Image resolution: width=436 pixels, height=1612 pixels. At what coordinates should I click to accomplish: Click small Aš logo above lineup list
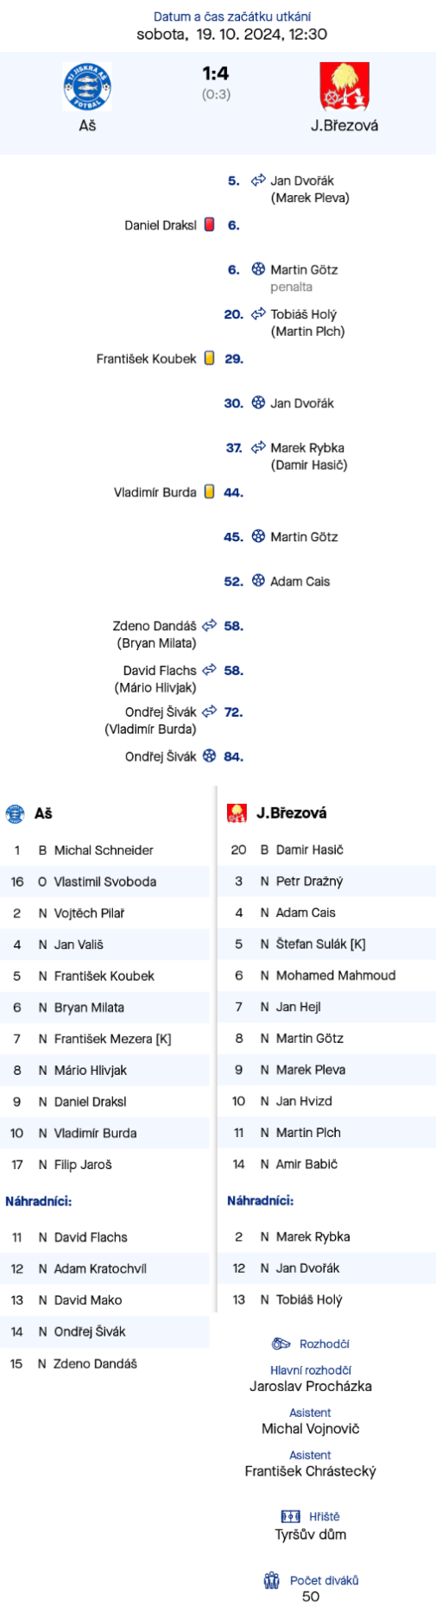tap(16, 813)
